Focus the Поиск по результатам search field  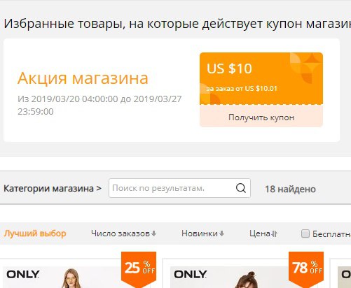tap(172, 188)
